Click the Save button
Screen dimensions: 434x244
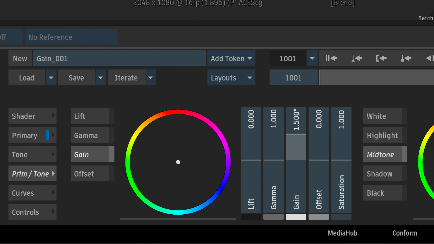(77, 77)
